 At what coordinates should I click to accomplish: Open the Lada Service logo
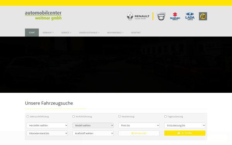tap(190, 16)
